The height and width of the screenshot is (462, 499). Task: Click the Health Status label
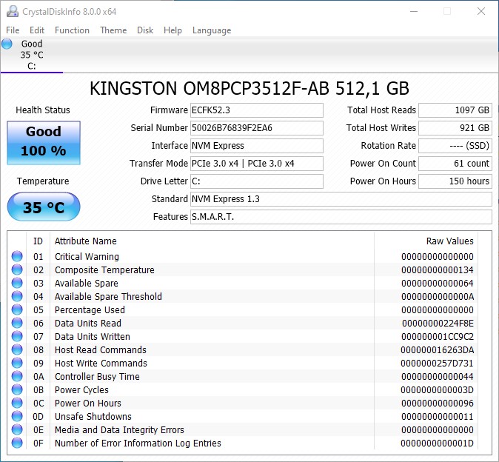[x=43, y=110]
